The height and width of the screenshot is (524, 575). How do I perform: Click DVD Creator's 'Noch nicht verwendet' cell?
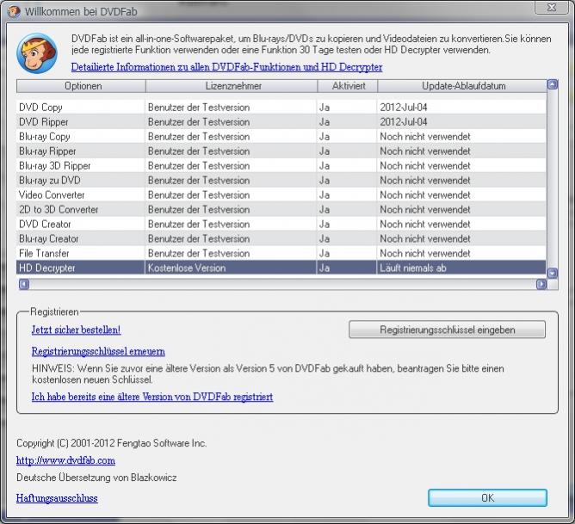pos(461,224)
